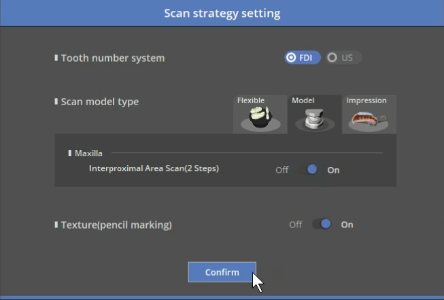Click the 'Texture(pencil marking)' label
The width and height of the screenshot is (444, 300).
pyautogui.click(x=116, y=225)
